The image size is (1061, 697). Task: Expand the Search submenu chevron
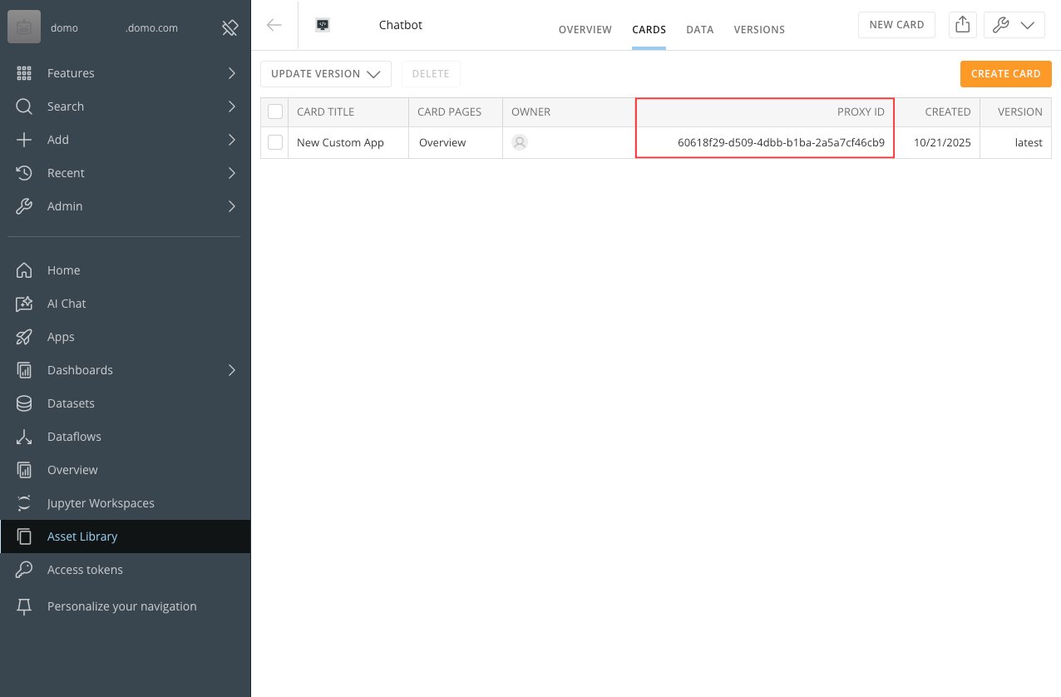(x=232, y=106)
